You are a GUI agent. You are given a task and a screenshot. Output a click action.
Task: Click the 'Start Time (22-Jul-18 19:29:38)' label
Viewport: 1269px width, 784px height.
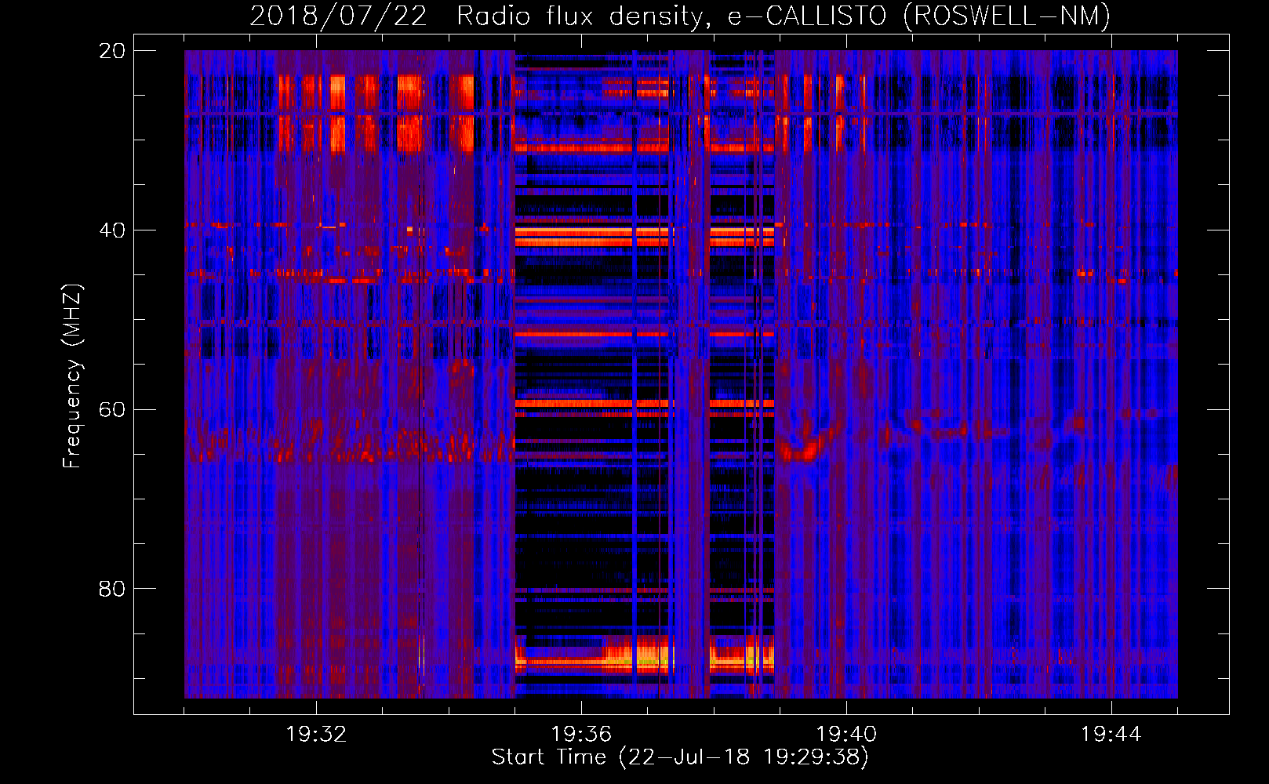(x=680, y=757)
